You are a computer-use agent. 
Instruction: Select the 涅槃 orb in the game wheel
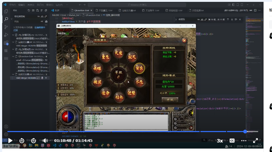131,93
